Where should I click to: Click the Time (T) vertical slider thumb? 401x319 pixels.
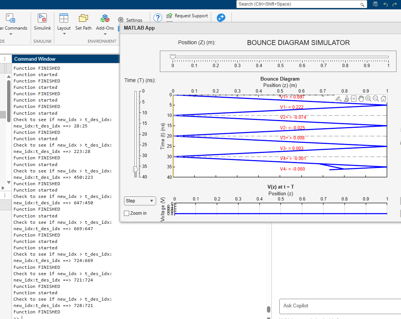[136, 169]
